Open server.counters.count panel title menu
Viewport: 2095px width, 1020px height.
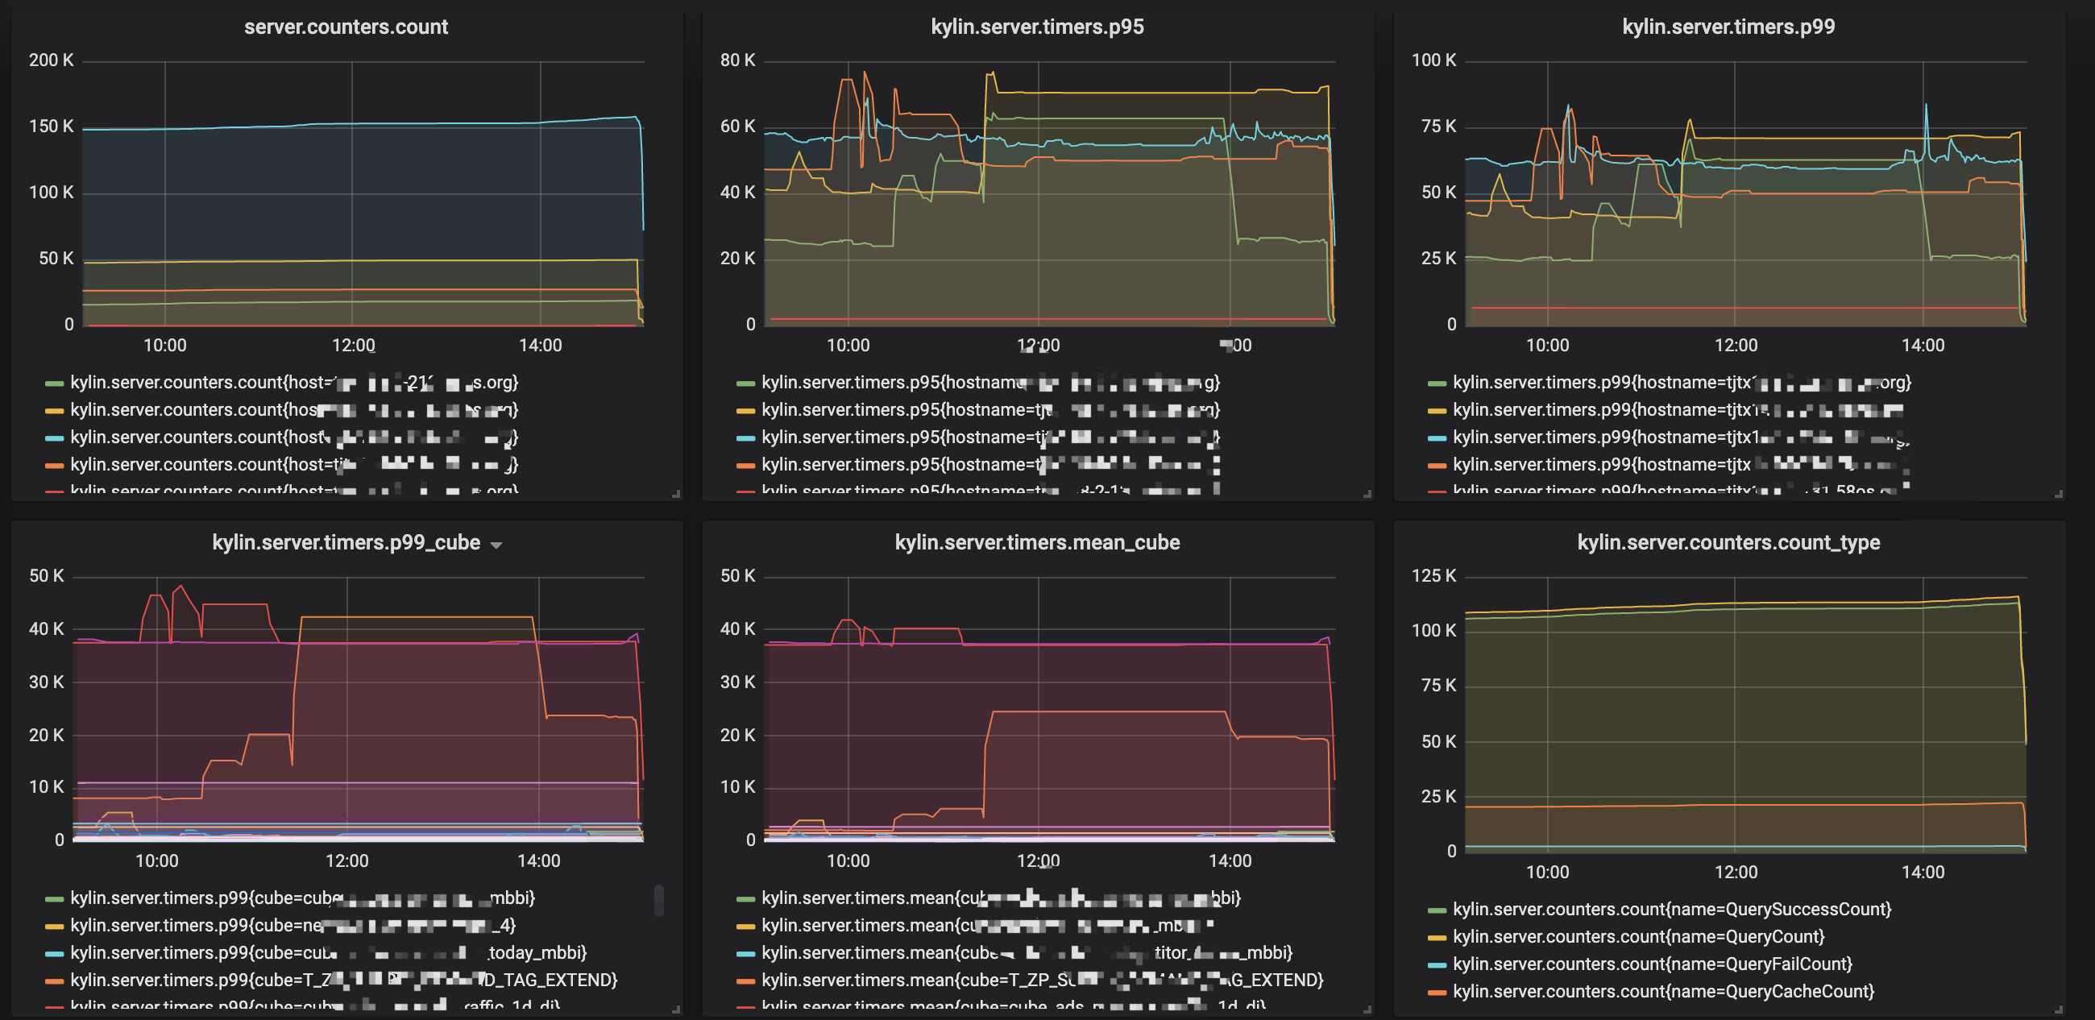click(346, 27)
